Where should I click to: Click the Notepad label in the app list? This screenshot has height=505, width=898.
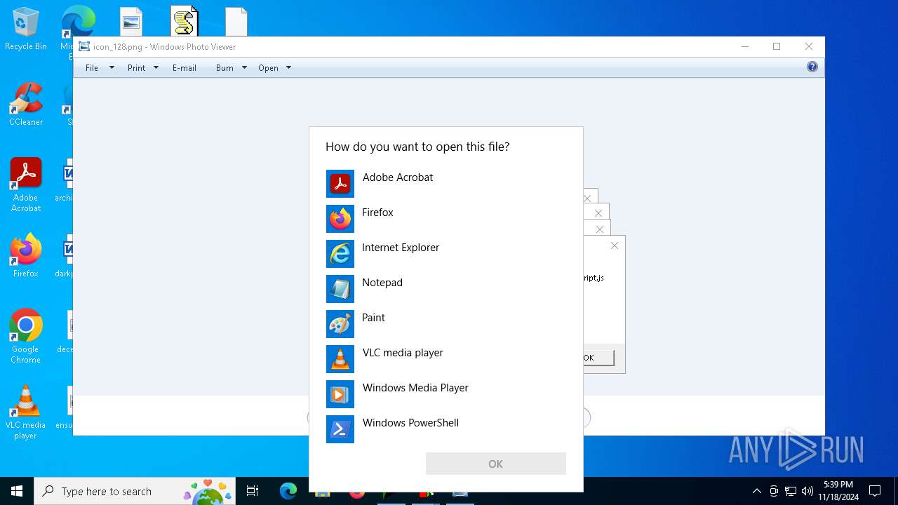(382, 283)
